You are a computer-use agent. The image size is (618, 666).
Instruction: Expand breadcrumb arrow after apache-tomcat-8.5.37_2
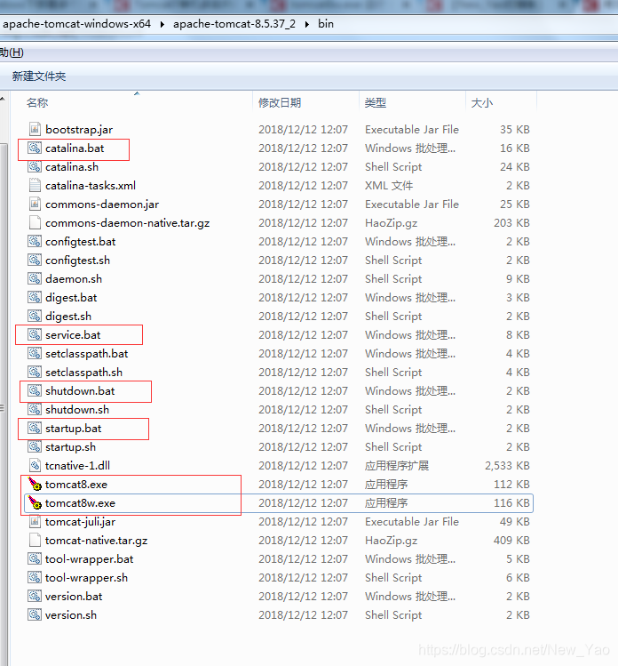click(x=306, y=24)
